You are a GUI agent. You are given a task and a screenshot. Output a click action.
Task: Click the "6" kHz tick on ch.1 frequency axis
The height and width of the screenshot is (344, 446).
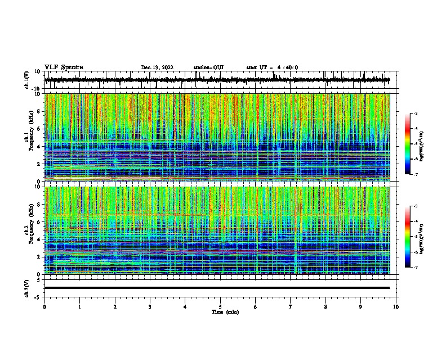[39, 129]
